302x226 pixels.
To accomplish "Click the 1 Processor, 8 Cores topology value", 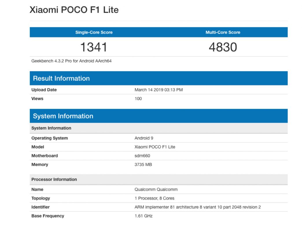I will click(x=154, y=198).
